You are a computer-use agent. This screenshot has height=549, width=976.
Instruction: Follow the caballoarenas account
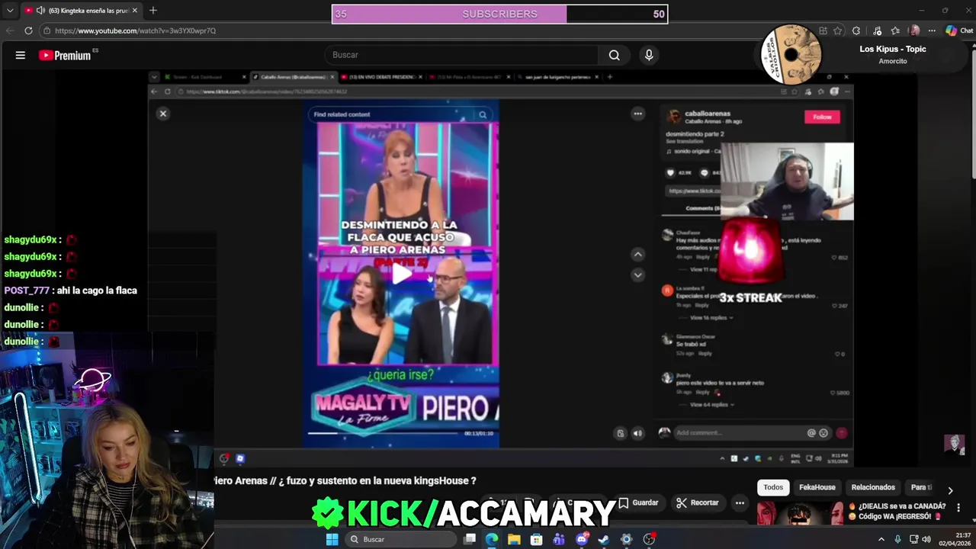click(x=822, y=117)
